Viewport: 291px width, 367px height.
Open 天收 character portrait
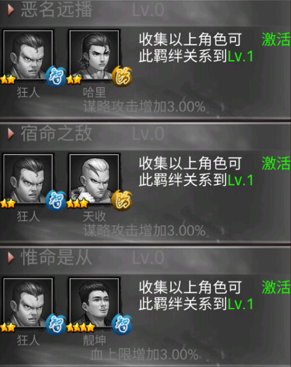[x=94, y=179]
